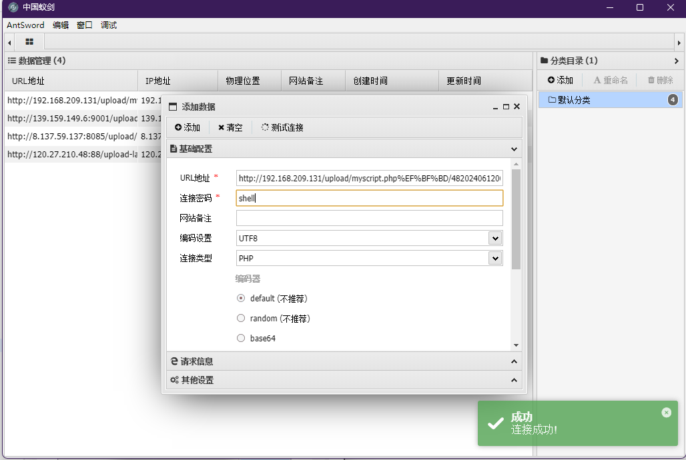Click the back navigation arrow icon
686x460 pixels.
coord(9,41)
